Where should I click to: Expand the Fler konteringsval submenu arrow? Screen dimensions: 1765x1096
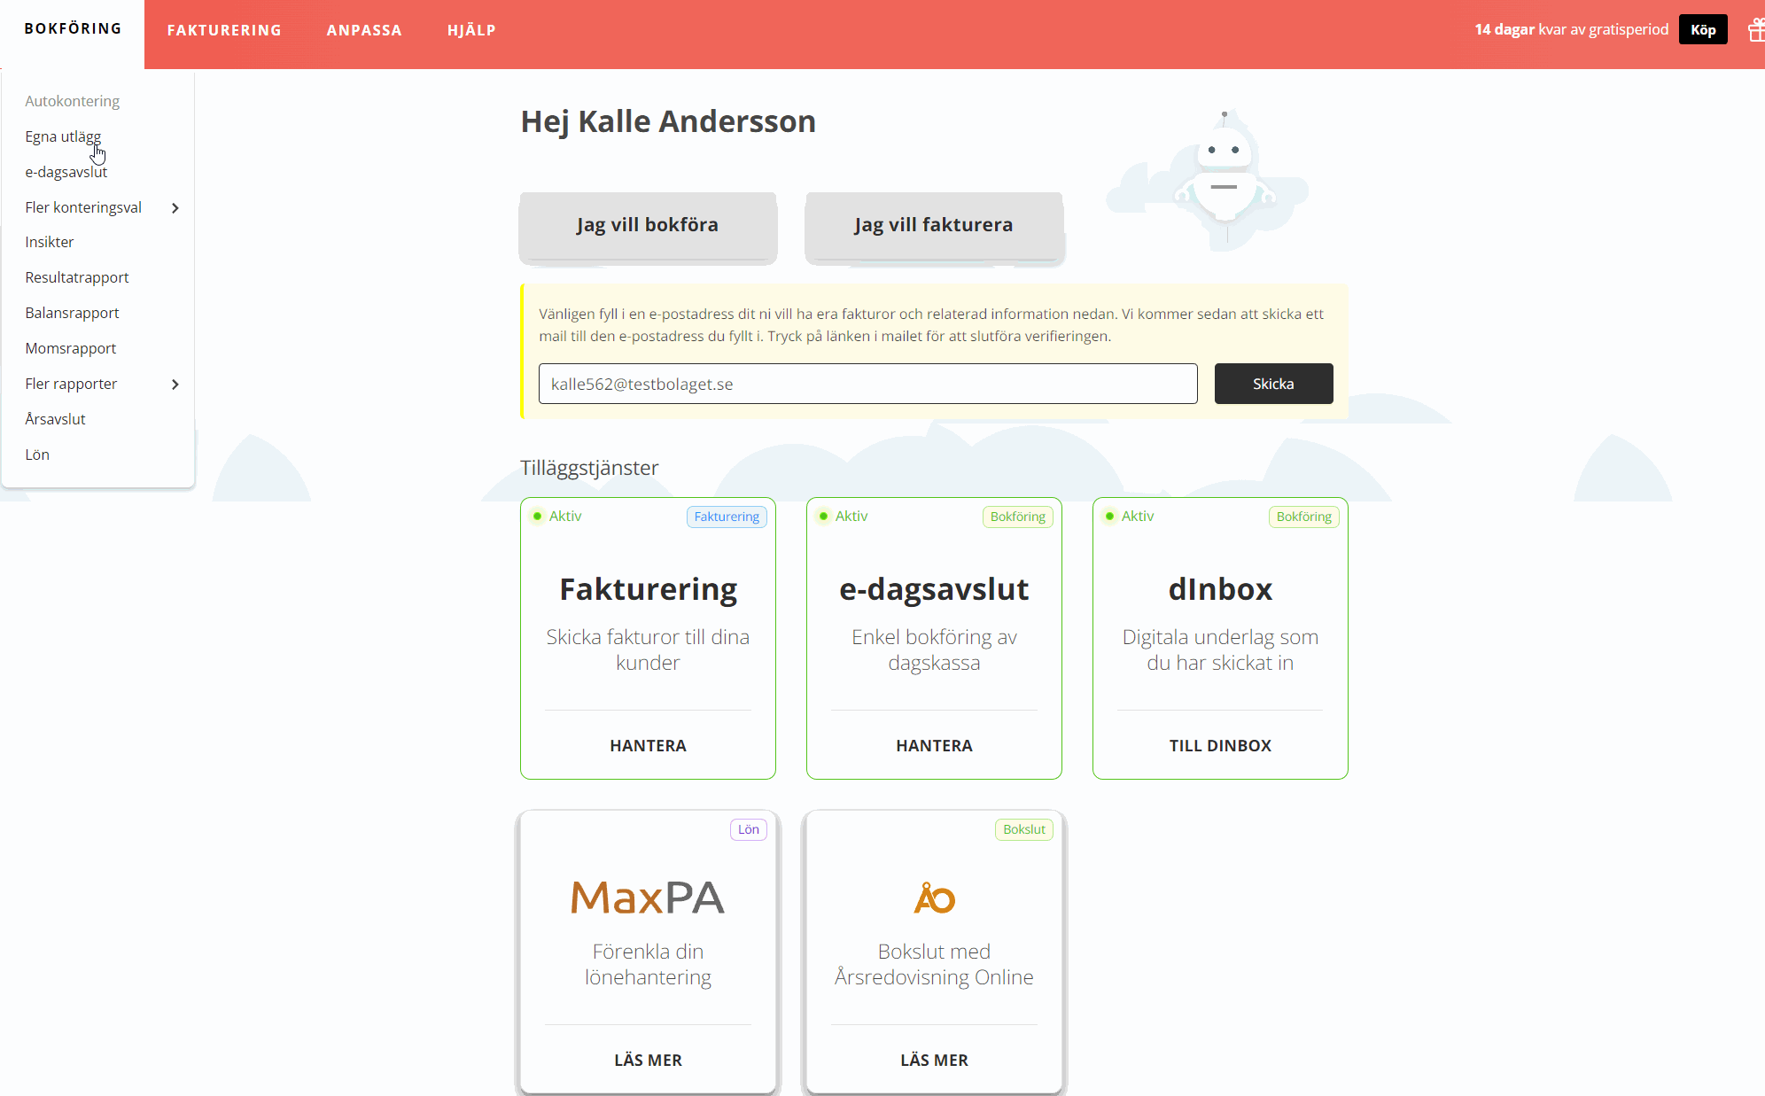pos(175,207)
